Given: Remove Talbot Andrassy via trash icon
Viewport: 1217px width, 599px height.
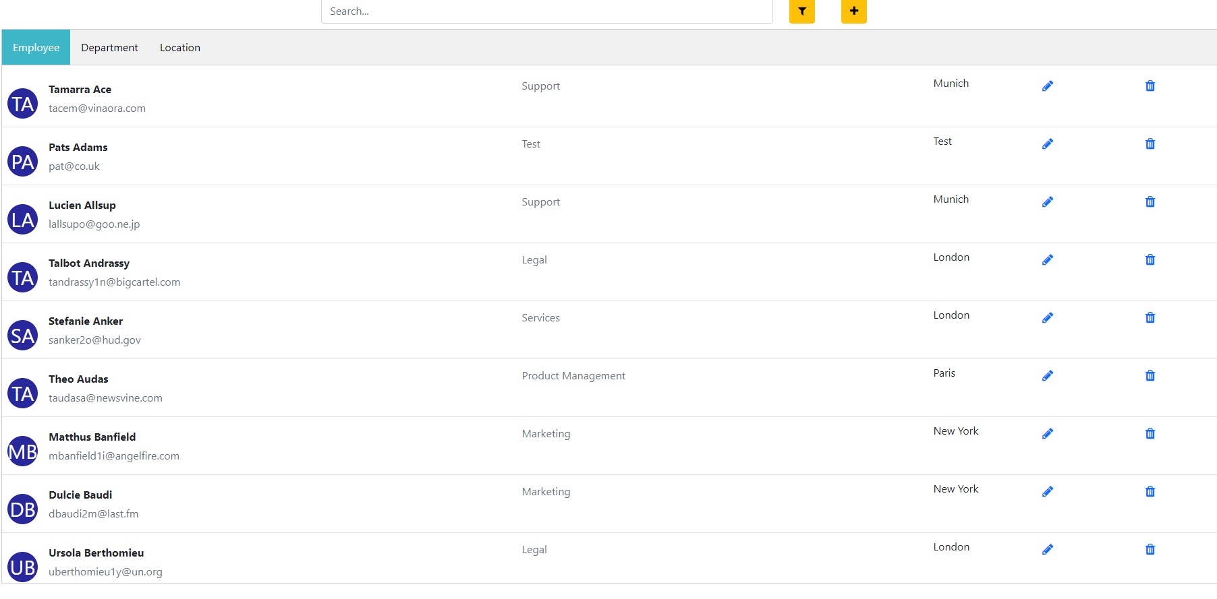Looking at the screenshot, I should (x=1150, y=260).
